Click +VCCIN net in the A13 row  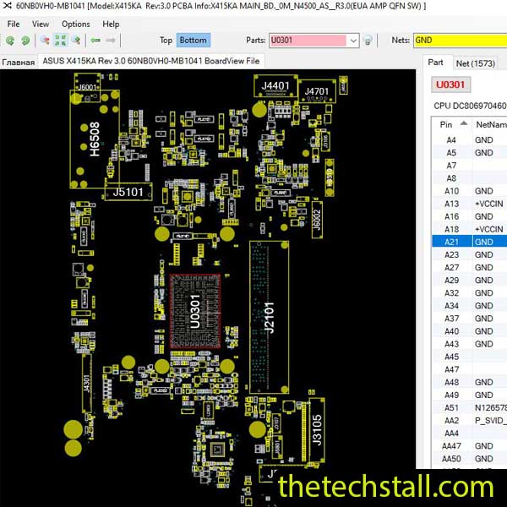pos(489,204)
